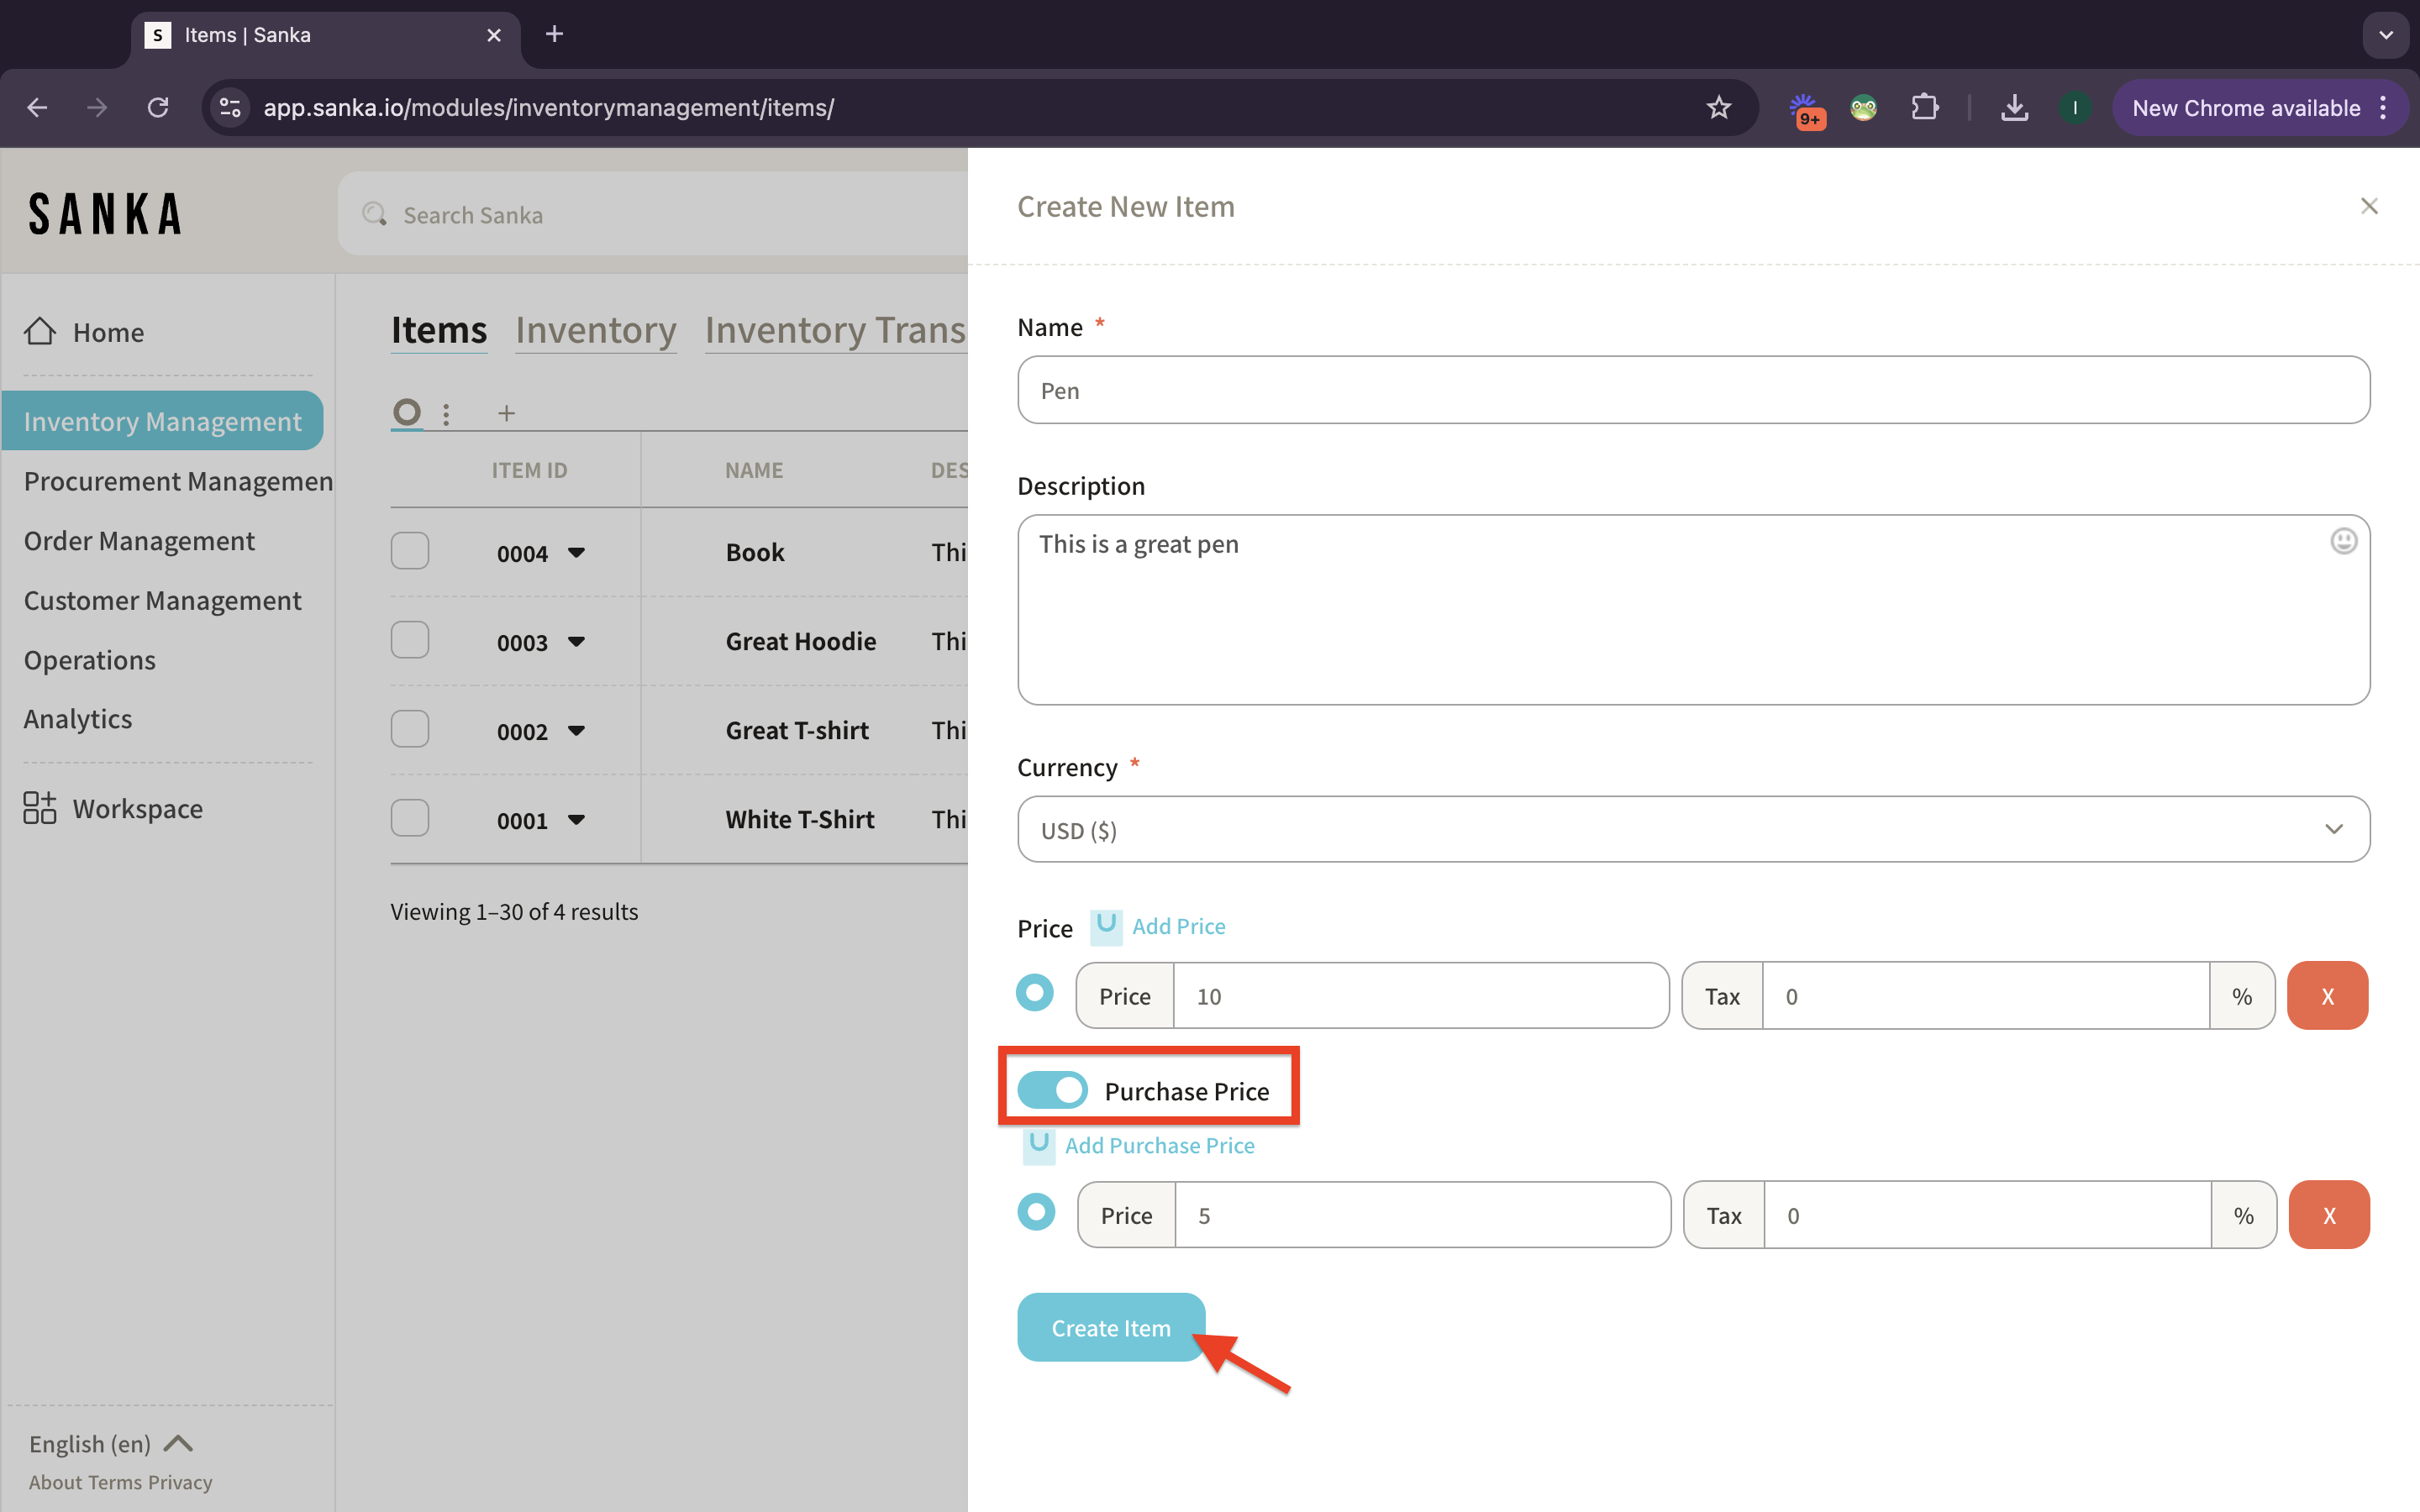This screenshot has width=2420, height=1512.
Task: Open Workspace grid icon
Action: point(40,807)
